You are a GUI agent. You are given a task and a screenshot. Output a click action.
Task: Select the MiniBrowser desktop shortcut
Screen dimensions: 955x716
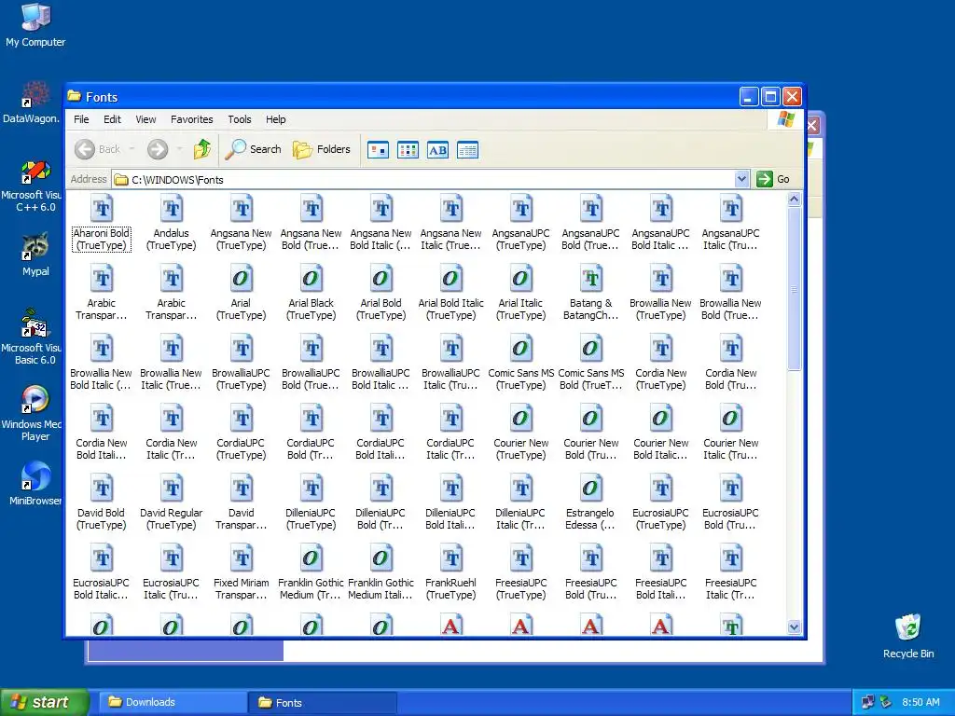tap(35, 484)
